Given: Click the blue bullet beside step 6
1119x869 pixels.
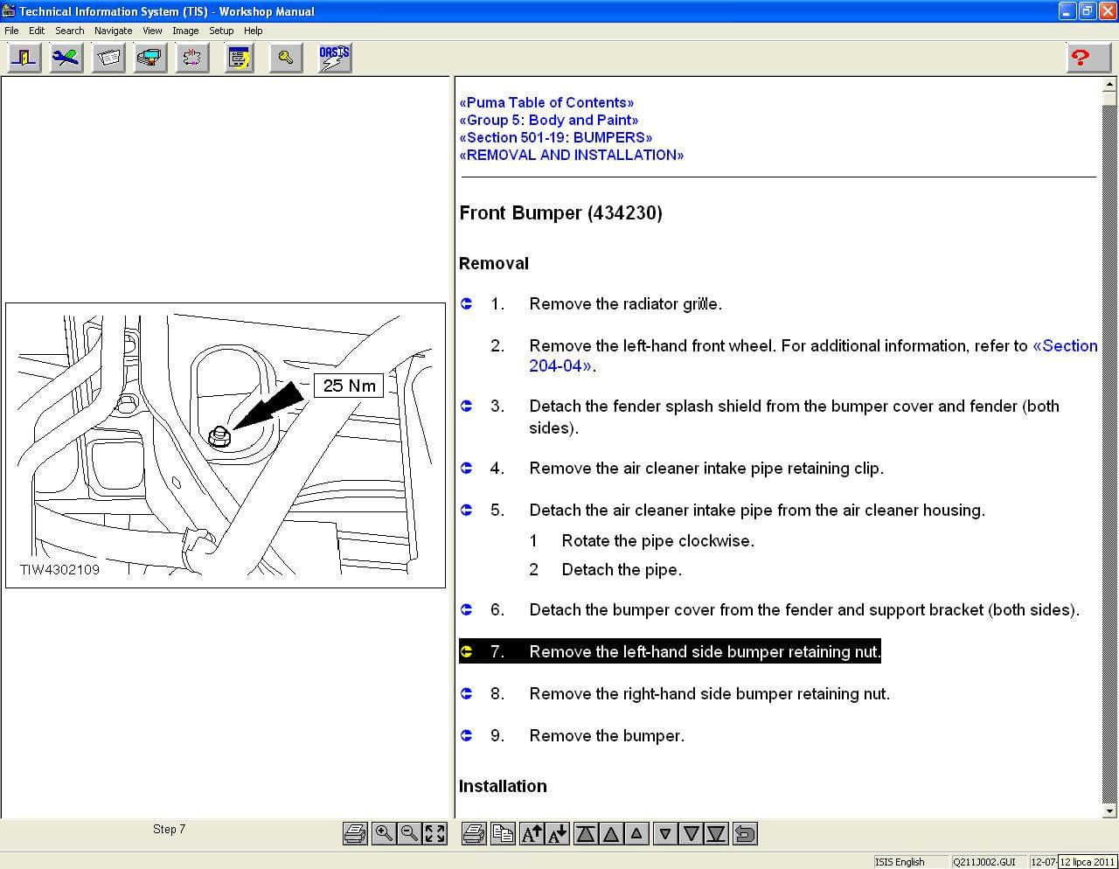Looking at the screenshot, I should 467,609.
